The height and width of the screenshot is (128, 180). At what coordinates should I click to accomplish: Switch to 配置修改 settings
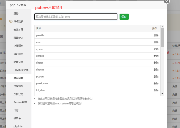[18, 38]
